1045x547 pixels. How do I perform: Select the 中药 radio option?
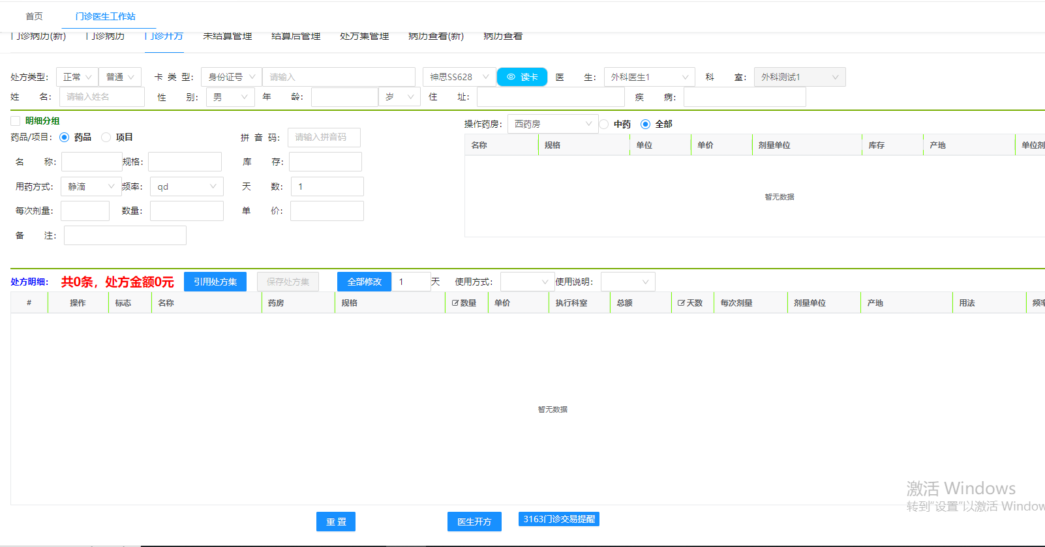tap(604, 124)
